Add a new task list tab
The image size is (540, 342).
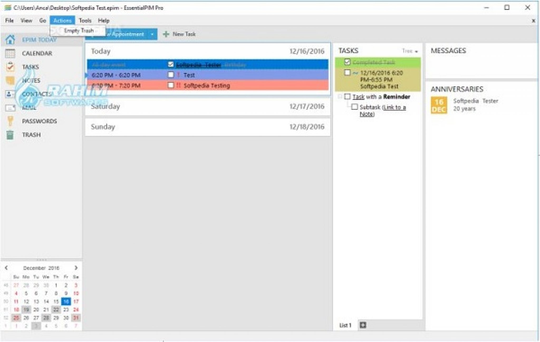pyautogui.click(x=363, y=325)
